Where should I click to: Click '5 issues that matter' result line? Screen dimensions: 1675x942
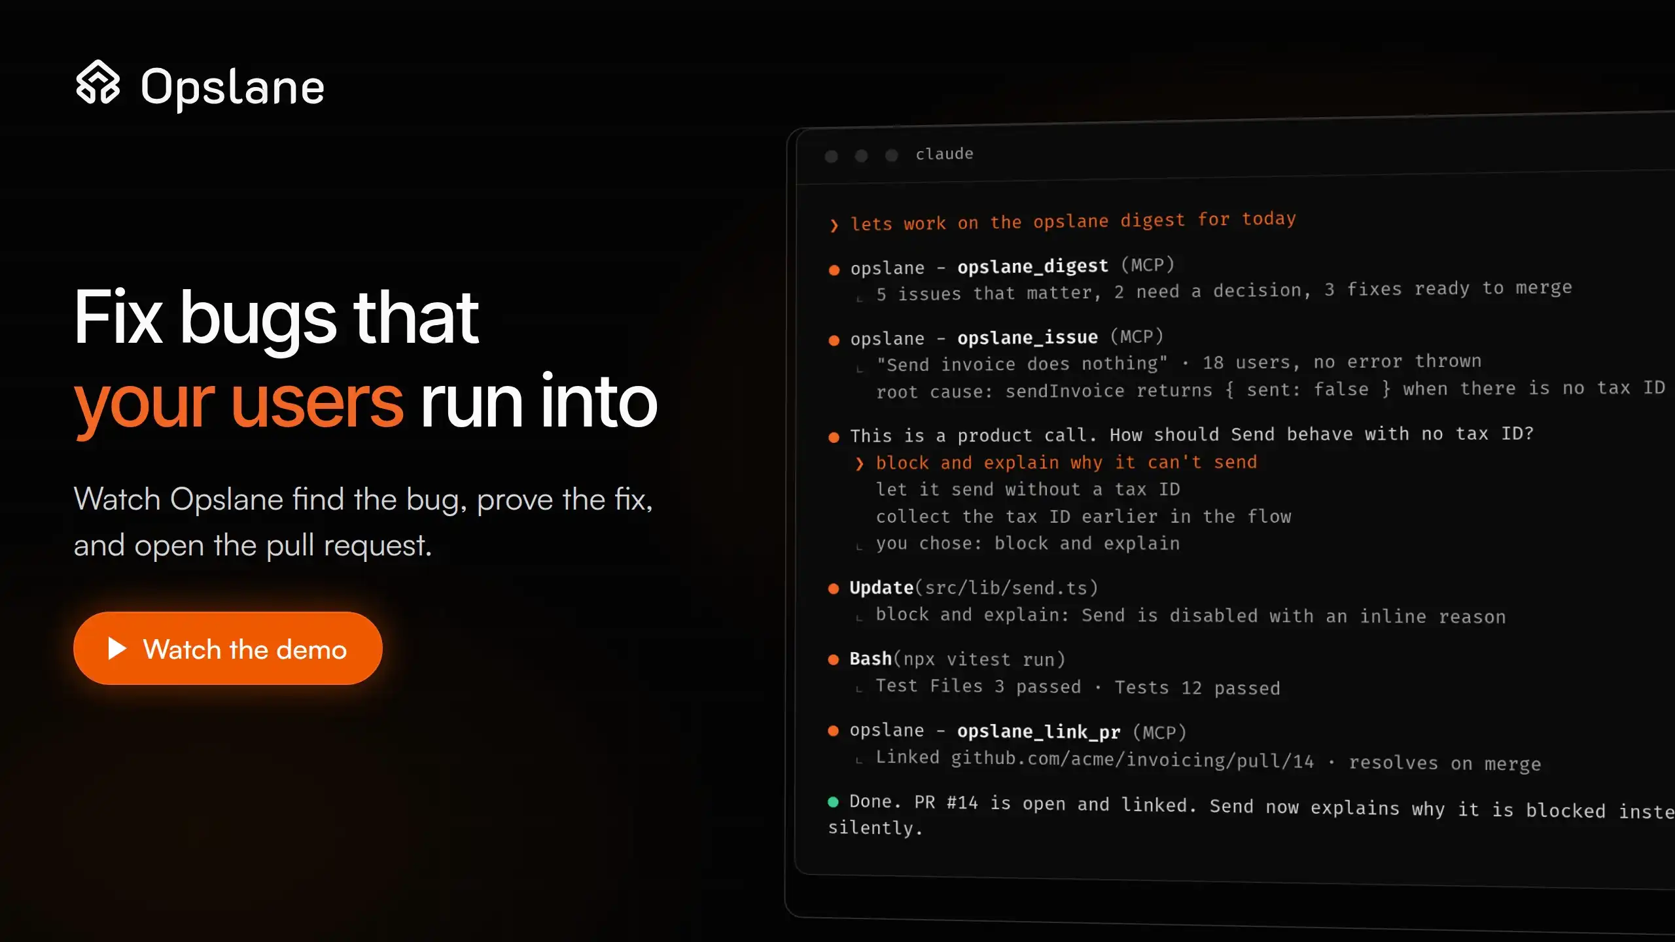[1224, 290]
